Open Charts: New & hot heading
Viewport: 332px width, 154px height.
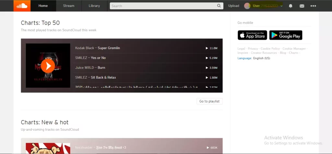[x=45, y=122]
